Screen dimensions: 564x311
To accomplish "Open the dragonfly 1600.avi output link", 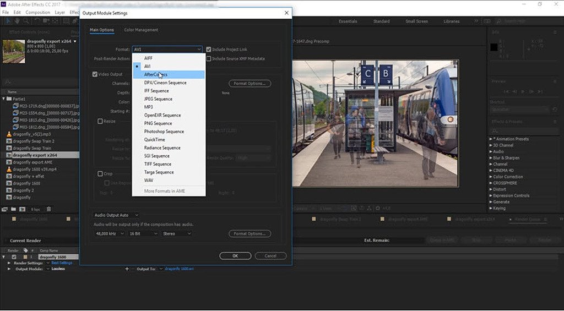I will tap(179, 269).
